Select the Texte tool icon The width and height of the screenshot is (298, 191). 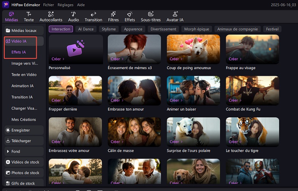[x=29, y=16]
